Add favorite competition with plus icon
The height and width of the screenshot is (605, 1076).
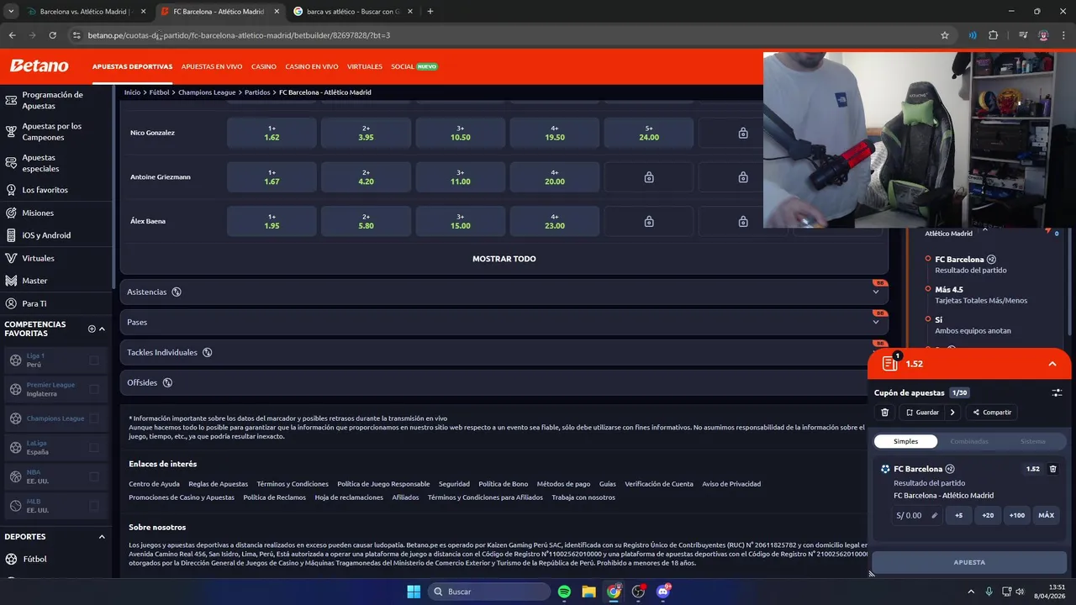point(92,329)
